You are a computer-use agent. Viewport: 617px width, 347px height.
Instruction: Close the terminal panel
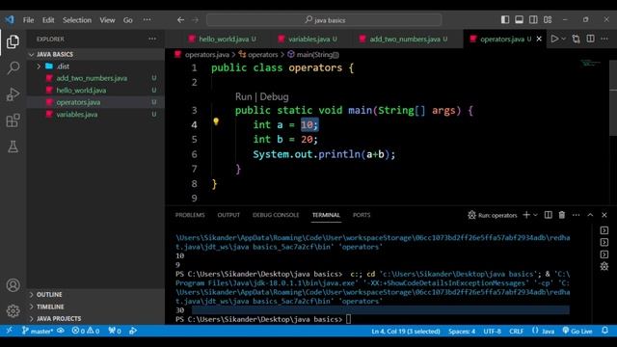tap(604, 215)
